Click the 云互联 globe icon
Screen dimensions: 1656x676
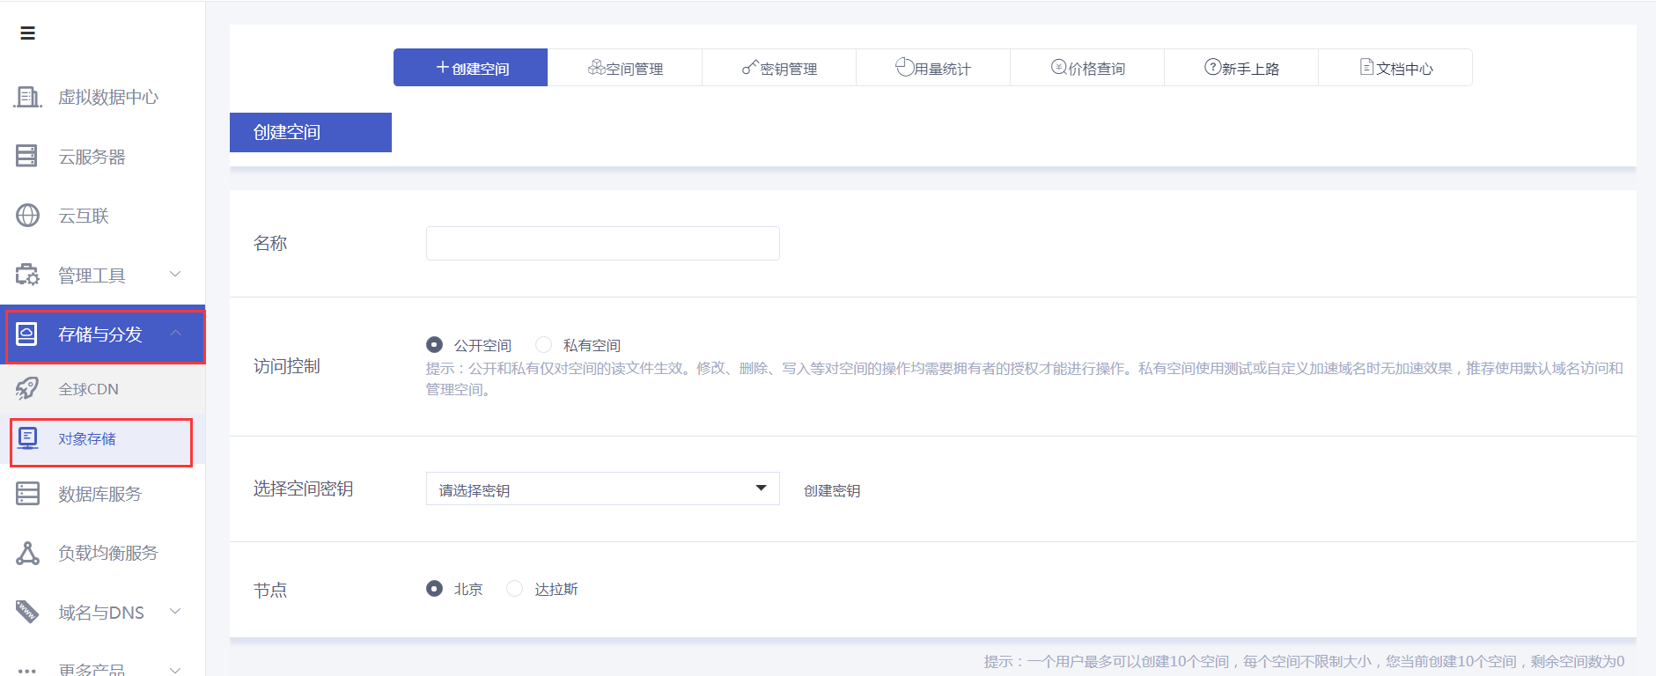pos(28,216)
